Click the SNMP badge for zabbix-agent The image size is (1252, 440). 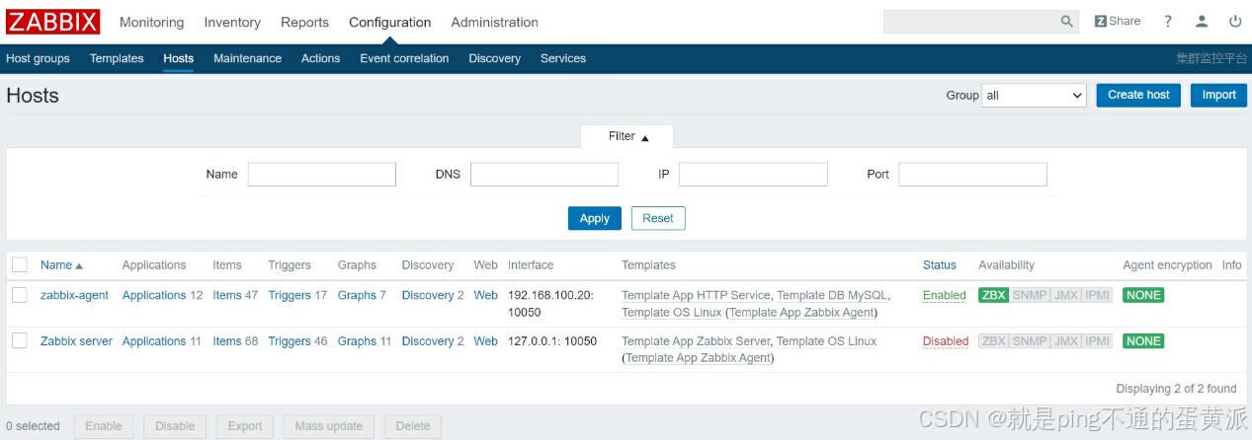pos(1030,295)
